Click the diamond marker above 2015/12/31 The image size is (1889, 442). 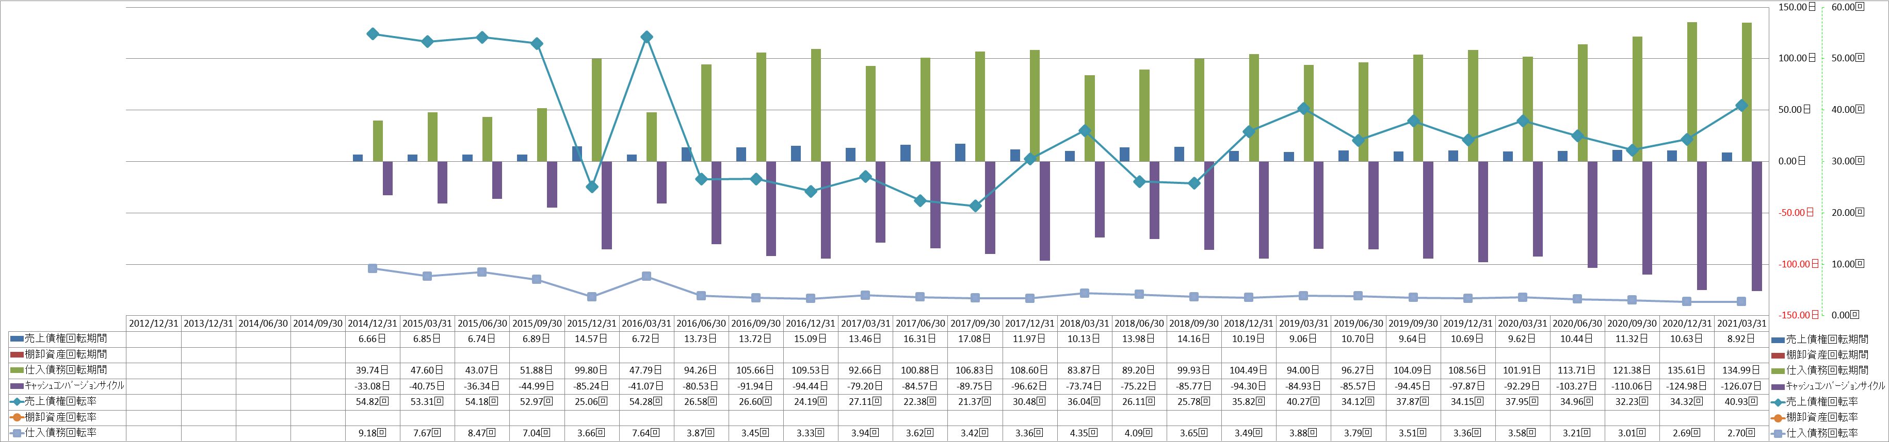(592, 186)
